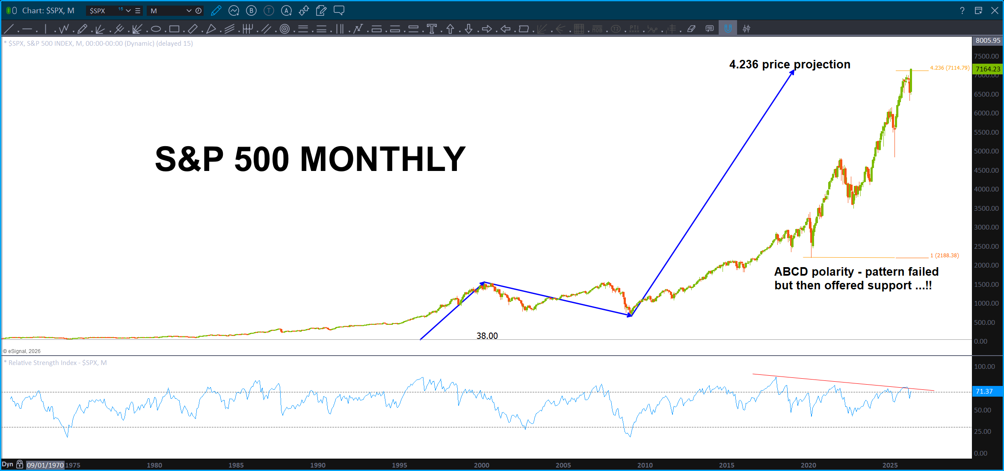Image resolution: width=1004 pixels, height=471 pixels.
Task: Toggle the drawing pencil mode
Action: click(x=216, y=11)
